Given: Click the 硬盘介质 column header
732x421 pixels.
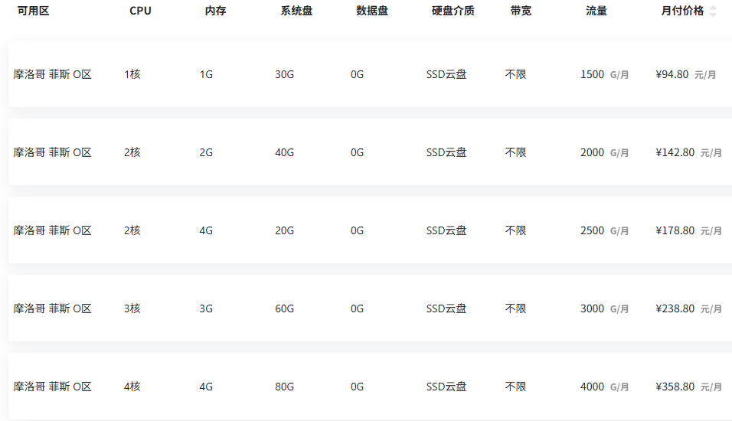Looking at the screenshot, I should pyautogui.click(x=453, y=11).
